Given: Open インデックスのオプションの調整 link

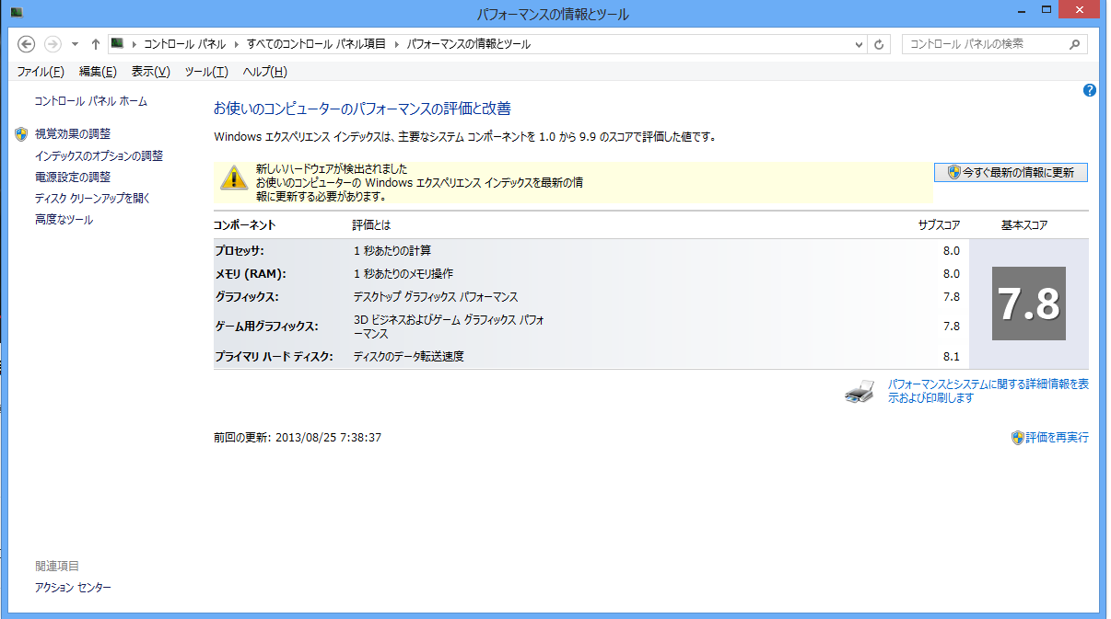Looking at the screenshot, I should click(99, 156).
